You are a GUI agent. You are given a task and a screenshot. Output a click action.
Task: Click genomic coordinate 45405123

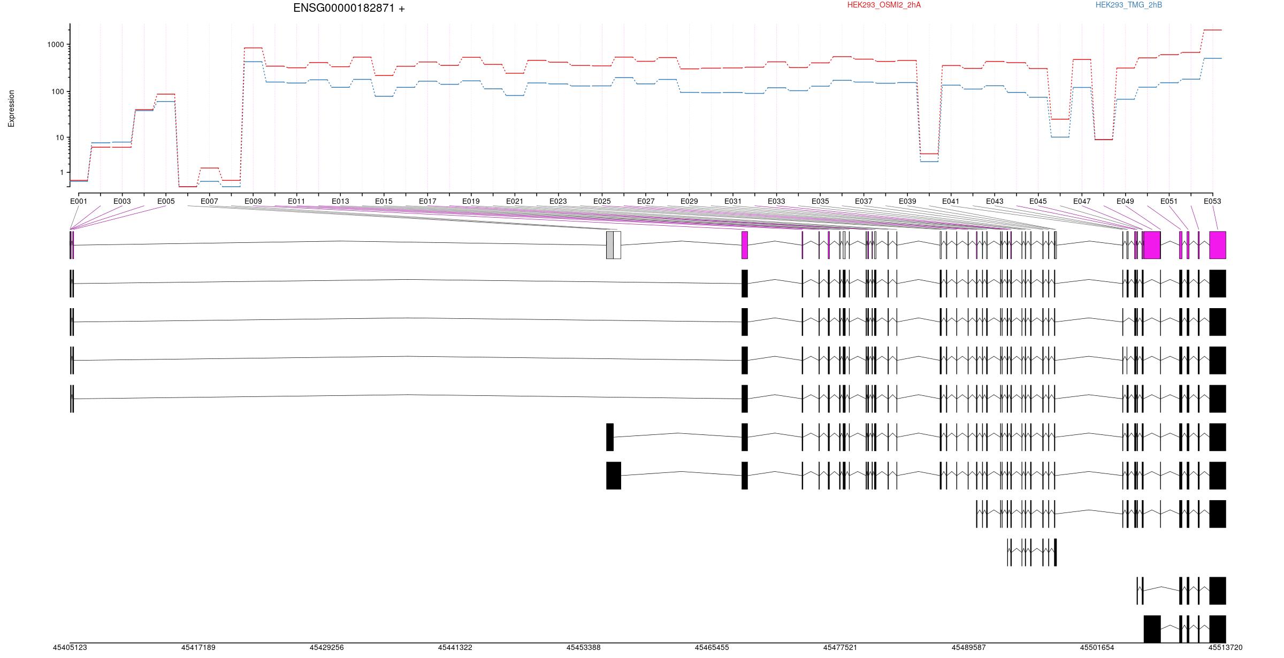click(x=70, y=647)
